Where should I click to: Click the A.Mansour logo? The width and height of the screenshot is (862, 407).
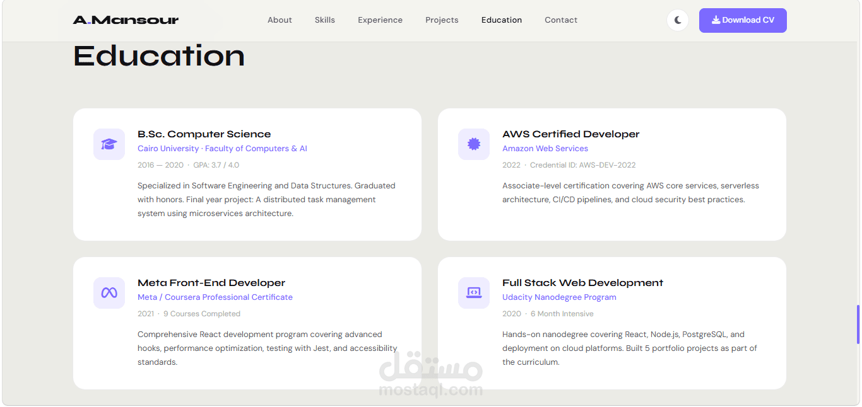[126, 20]
